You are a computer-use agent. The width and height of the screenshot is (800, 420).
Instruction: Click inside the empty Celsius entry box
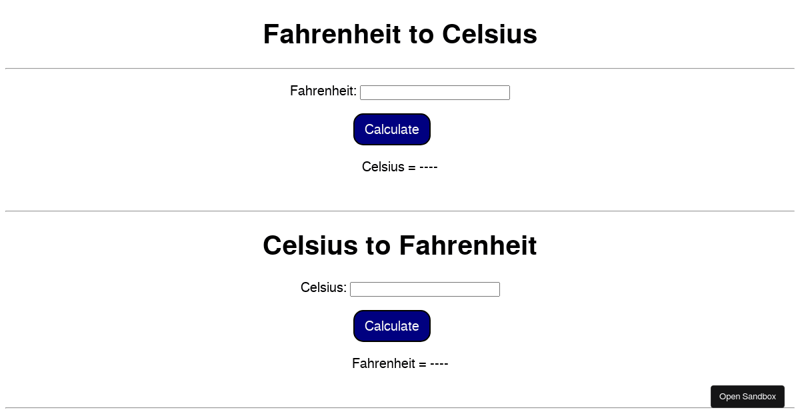tap(425, 289)
